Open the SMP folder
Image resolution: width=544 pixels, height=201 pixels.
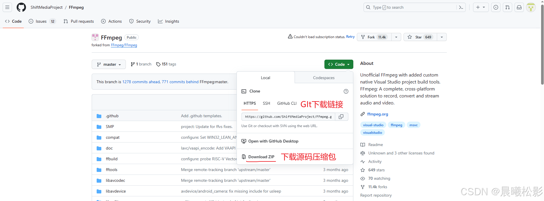[110, 127]
